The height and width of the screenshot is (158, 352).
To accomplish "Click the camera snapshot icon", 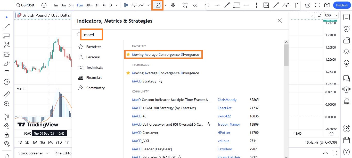I will pos(327,5).
